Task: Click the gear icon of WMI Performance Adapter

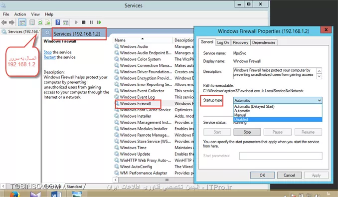Action: 117,173
